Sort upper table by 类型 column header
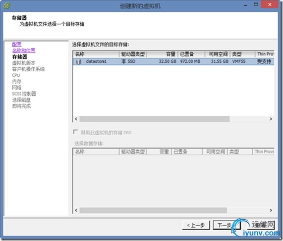 point(242,54)
